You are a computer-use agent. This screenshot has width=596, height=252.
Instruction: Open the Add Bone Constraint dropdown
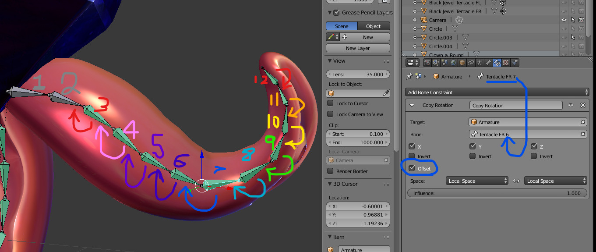[497, 92]
